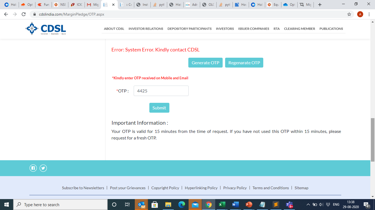Open the INVESTOR RELATIONS menu
The width and height of the screenshot is (375, 210).
tap(146, 29)
